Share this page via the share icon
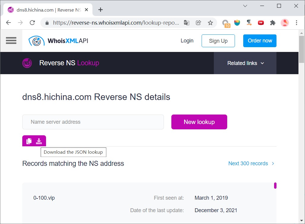305x224 pixels. [x=198, y=23]
